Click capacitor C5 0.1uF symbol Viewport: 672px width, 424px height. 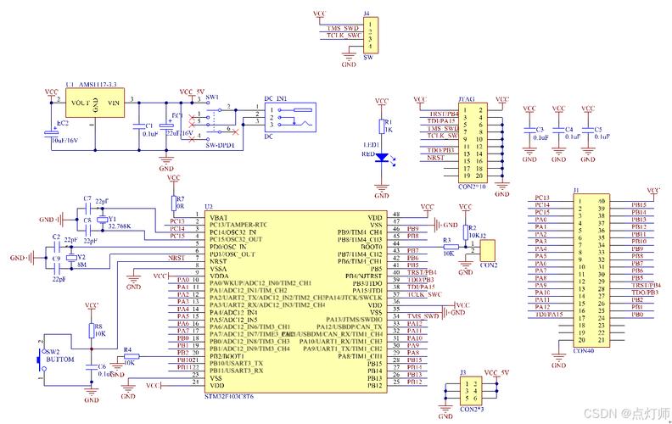coord(587,130)
